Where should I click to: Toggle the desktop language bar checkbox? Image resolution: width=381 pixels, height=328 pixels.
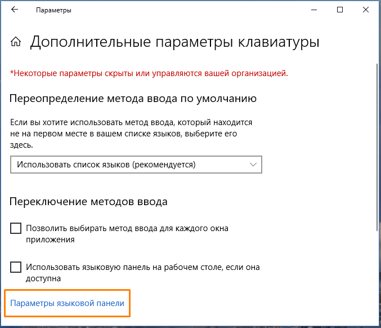[x=16, y=267]
